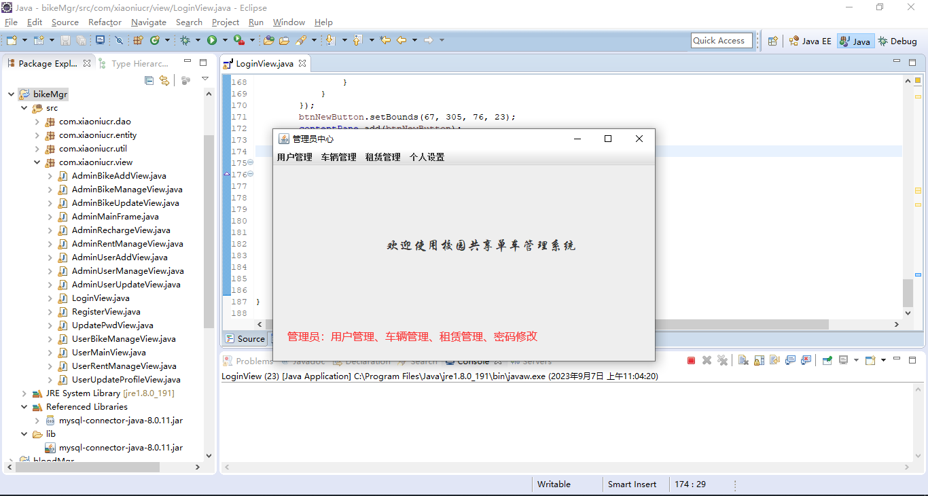Image resolution: width=928 pixels, height=496 pixels.
Task: Click the Clear Console icon
Action: [743, 360]
